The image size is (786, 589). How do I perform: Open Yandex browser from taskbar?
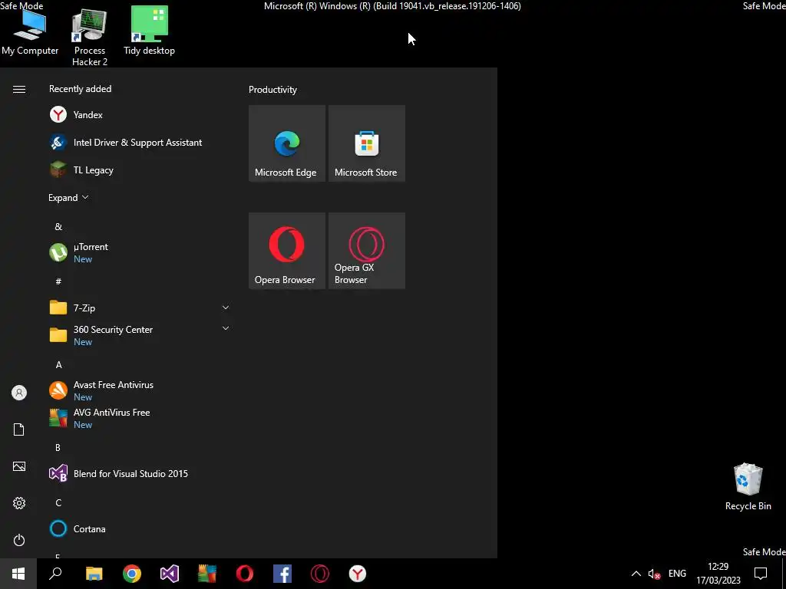pyautogui.click(x=358, y=574)
